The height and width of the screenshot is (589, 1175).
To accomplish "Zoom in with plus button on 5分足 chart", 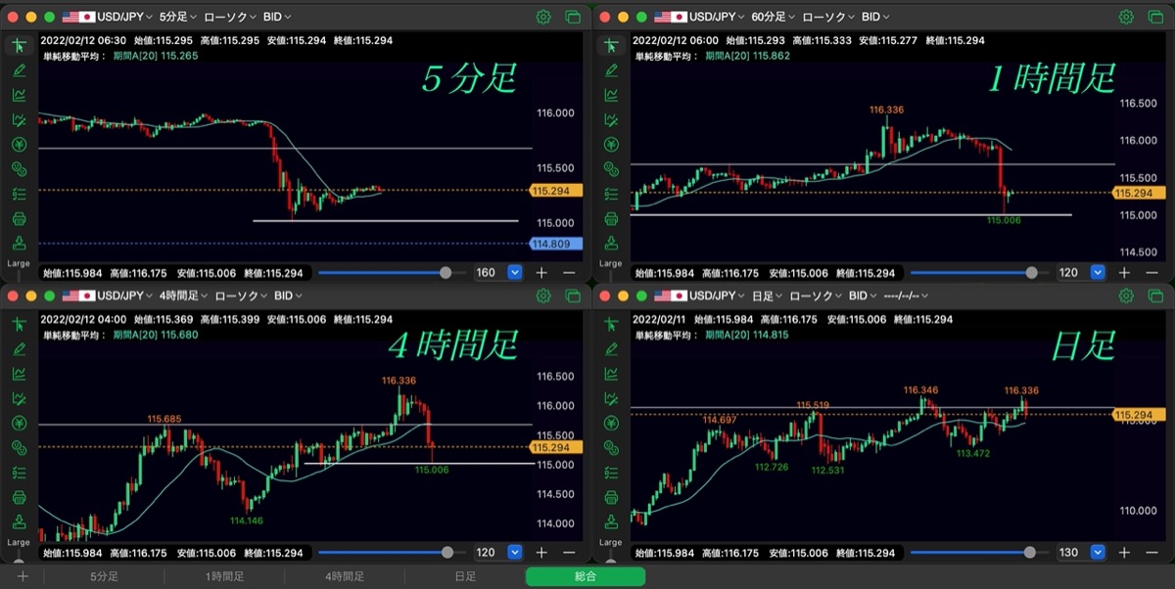I will coord(541,273).
